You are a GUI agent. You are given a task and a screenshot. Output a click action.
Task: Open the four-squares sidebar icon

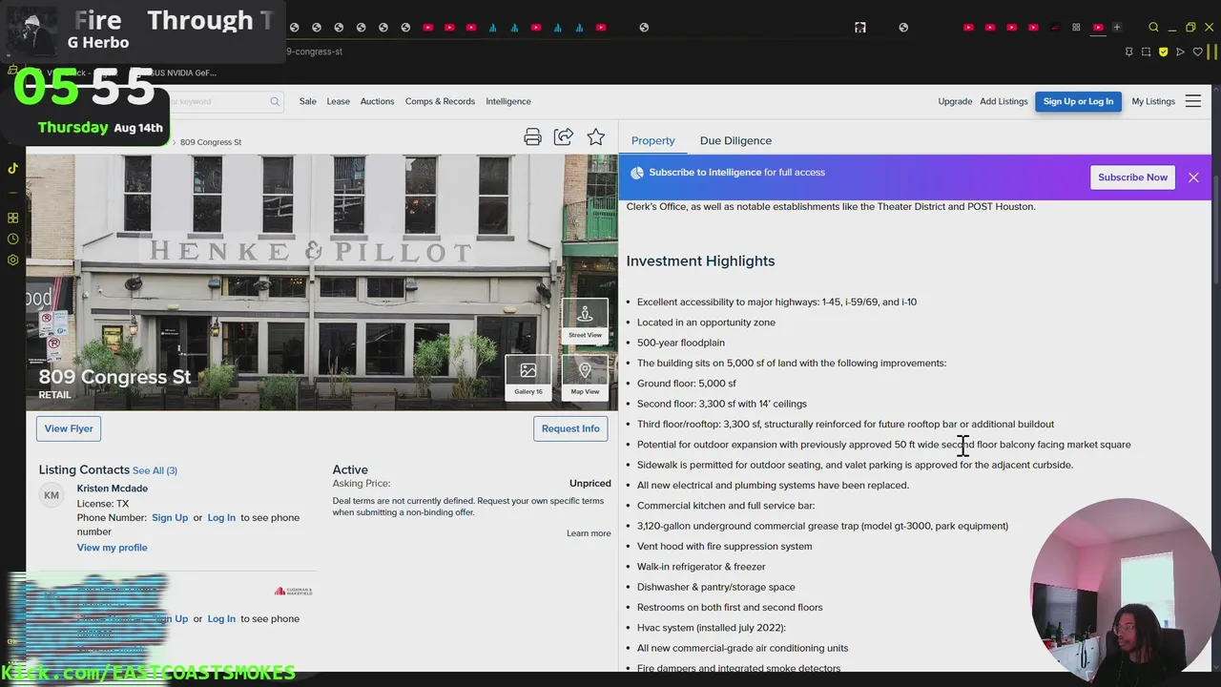12,218
